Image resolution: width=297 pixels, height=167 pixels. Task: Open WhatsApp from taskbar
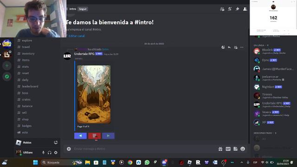(x=147, y=162)
